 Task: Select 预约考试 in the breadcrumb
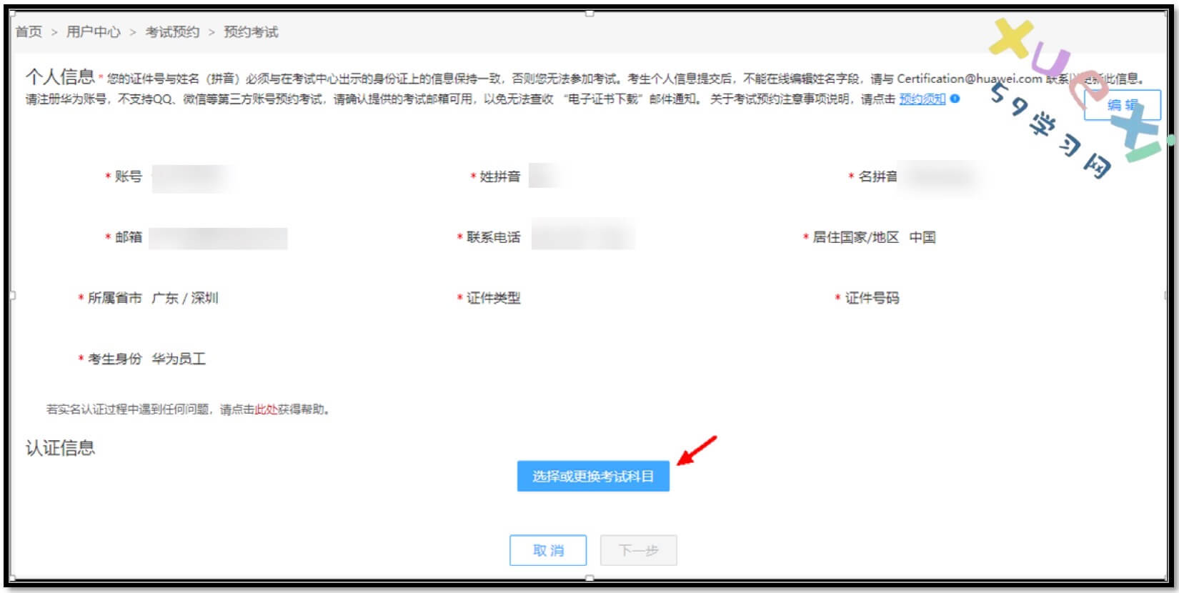251,31
